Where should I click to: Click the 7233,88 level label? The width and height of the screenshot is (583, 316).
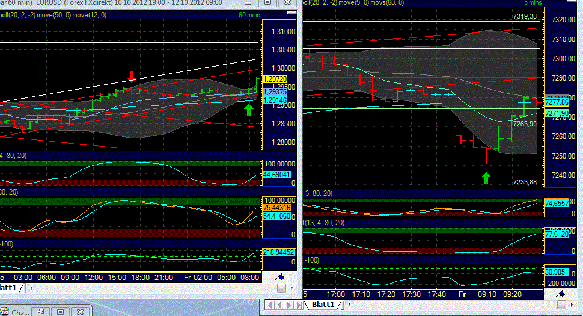(x=525, y=182)
